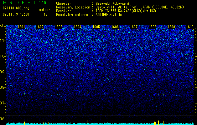Click the 0.9 kHz axis tick label
The image size is (197, 125).
[3, 72]
